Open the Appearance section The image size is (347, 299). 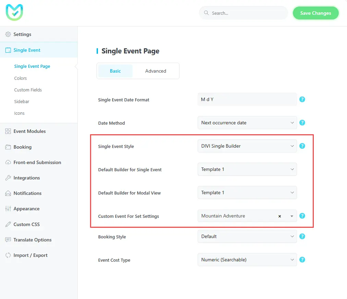[x=39, y=209]
